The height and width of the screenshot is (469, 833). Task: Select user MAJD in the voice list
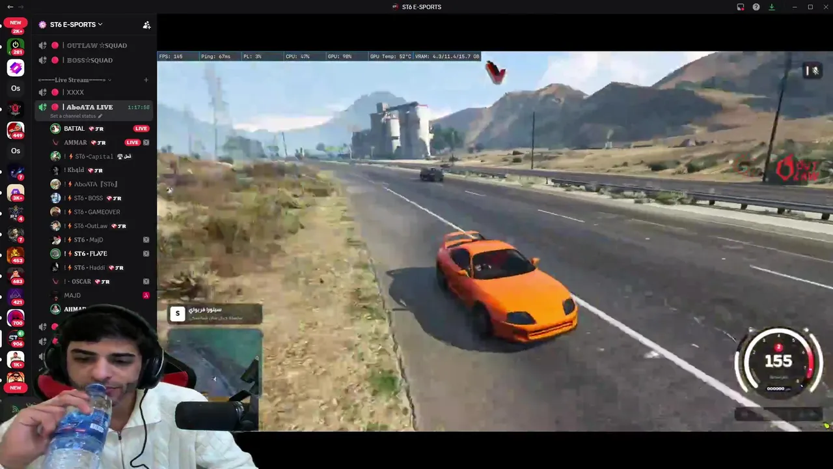coord(100,295)
